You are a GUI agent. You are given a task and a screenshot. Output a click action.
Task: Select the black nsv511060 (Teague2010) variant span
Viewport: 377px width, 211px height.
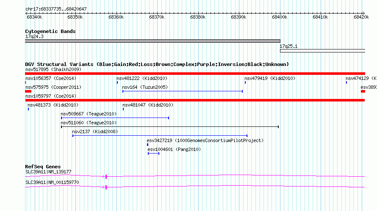coord(170,127)
